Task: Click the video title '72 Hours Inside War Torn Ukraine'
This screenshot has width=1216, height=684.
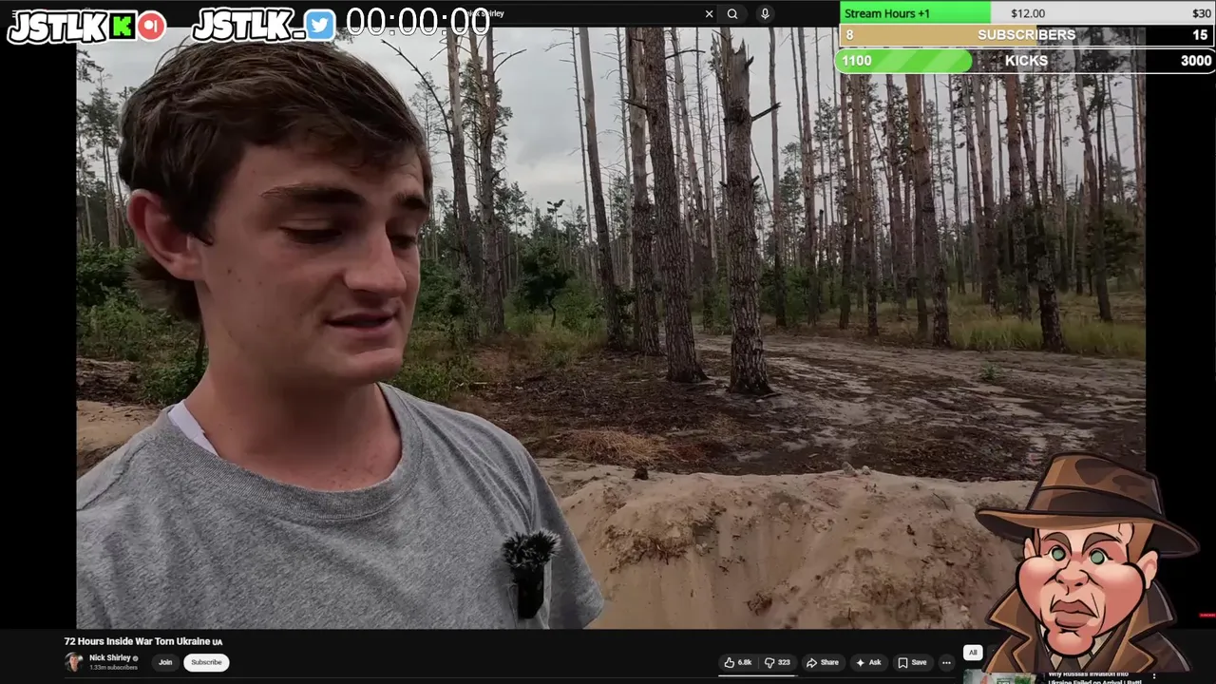Action: pyautogui.click(x=142, y=641)
